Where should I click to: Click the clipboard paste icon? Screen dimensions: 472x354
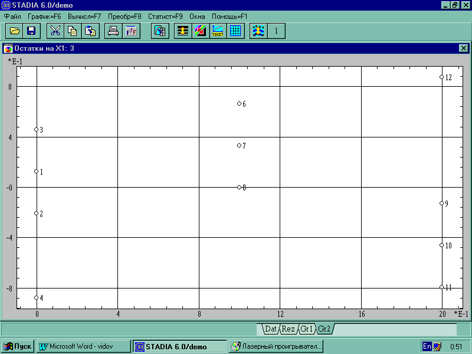click(90, 31)
